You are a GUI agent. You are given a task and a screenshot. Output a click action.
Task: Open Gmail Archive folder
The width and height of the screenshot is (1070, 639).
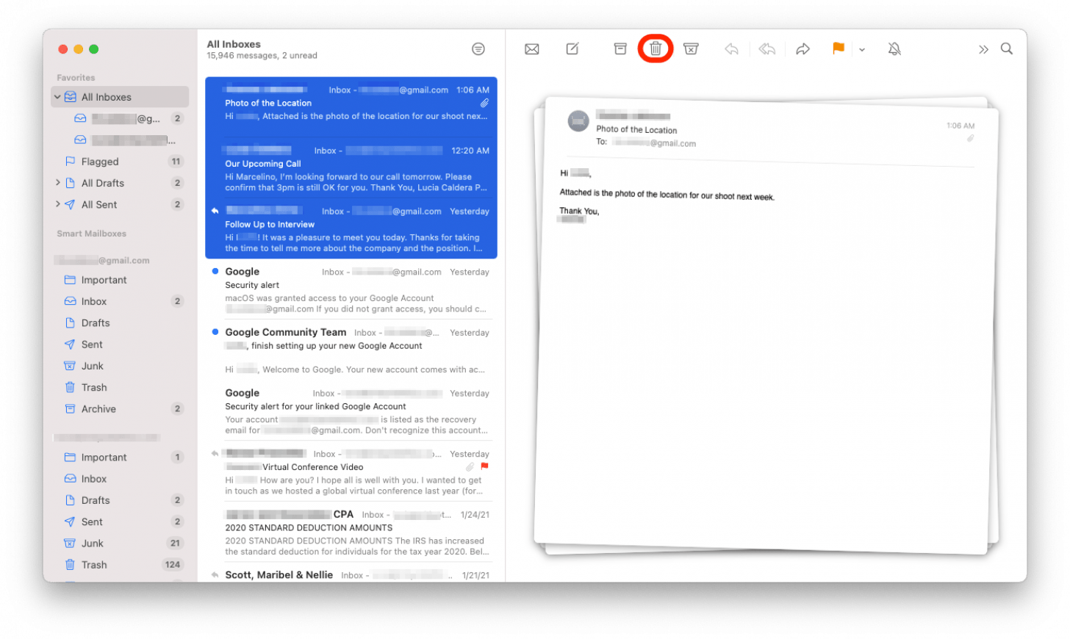(x=120, y=409)
